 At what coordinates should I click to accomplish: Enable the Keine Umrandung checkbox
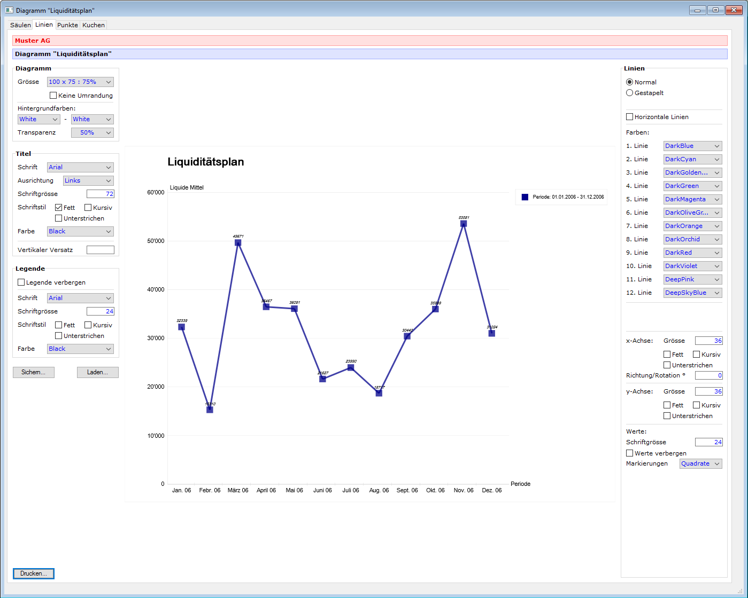53,96
